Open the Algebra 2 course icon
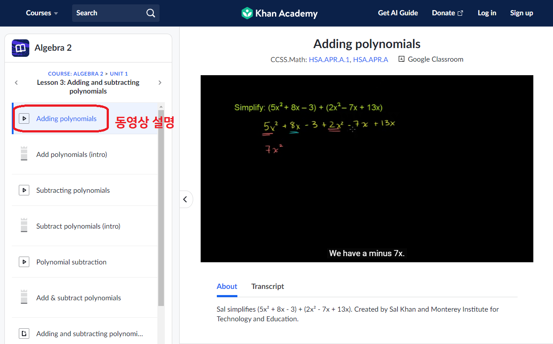Image resolution: width=553 pixels, height=344 pixels. click(x=21, y=48)
